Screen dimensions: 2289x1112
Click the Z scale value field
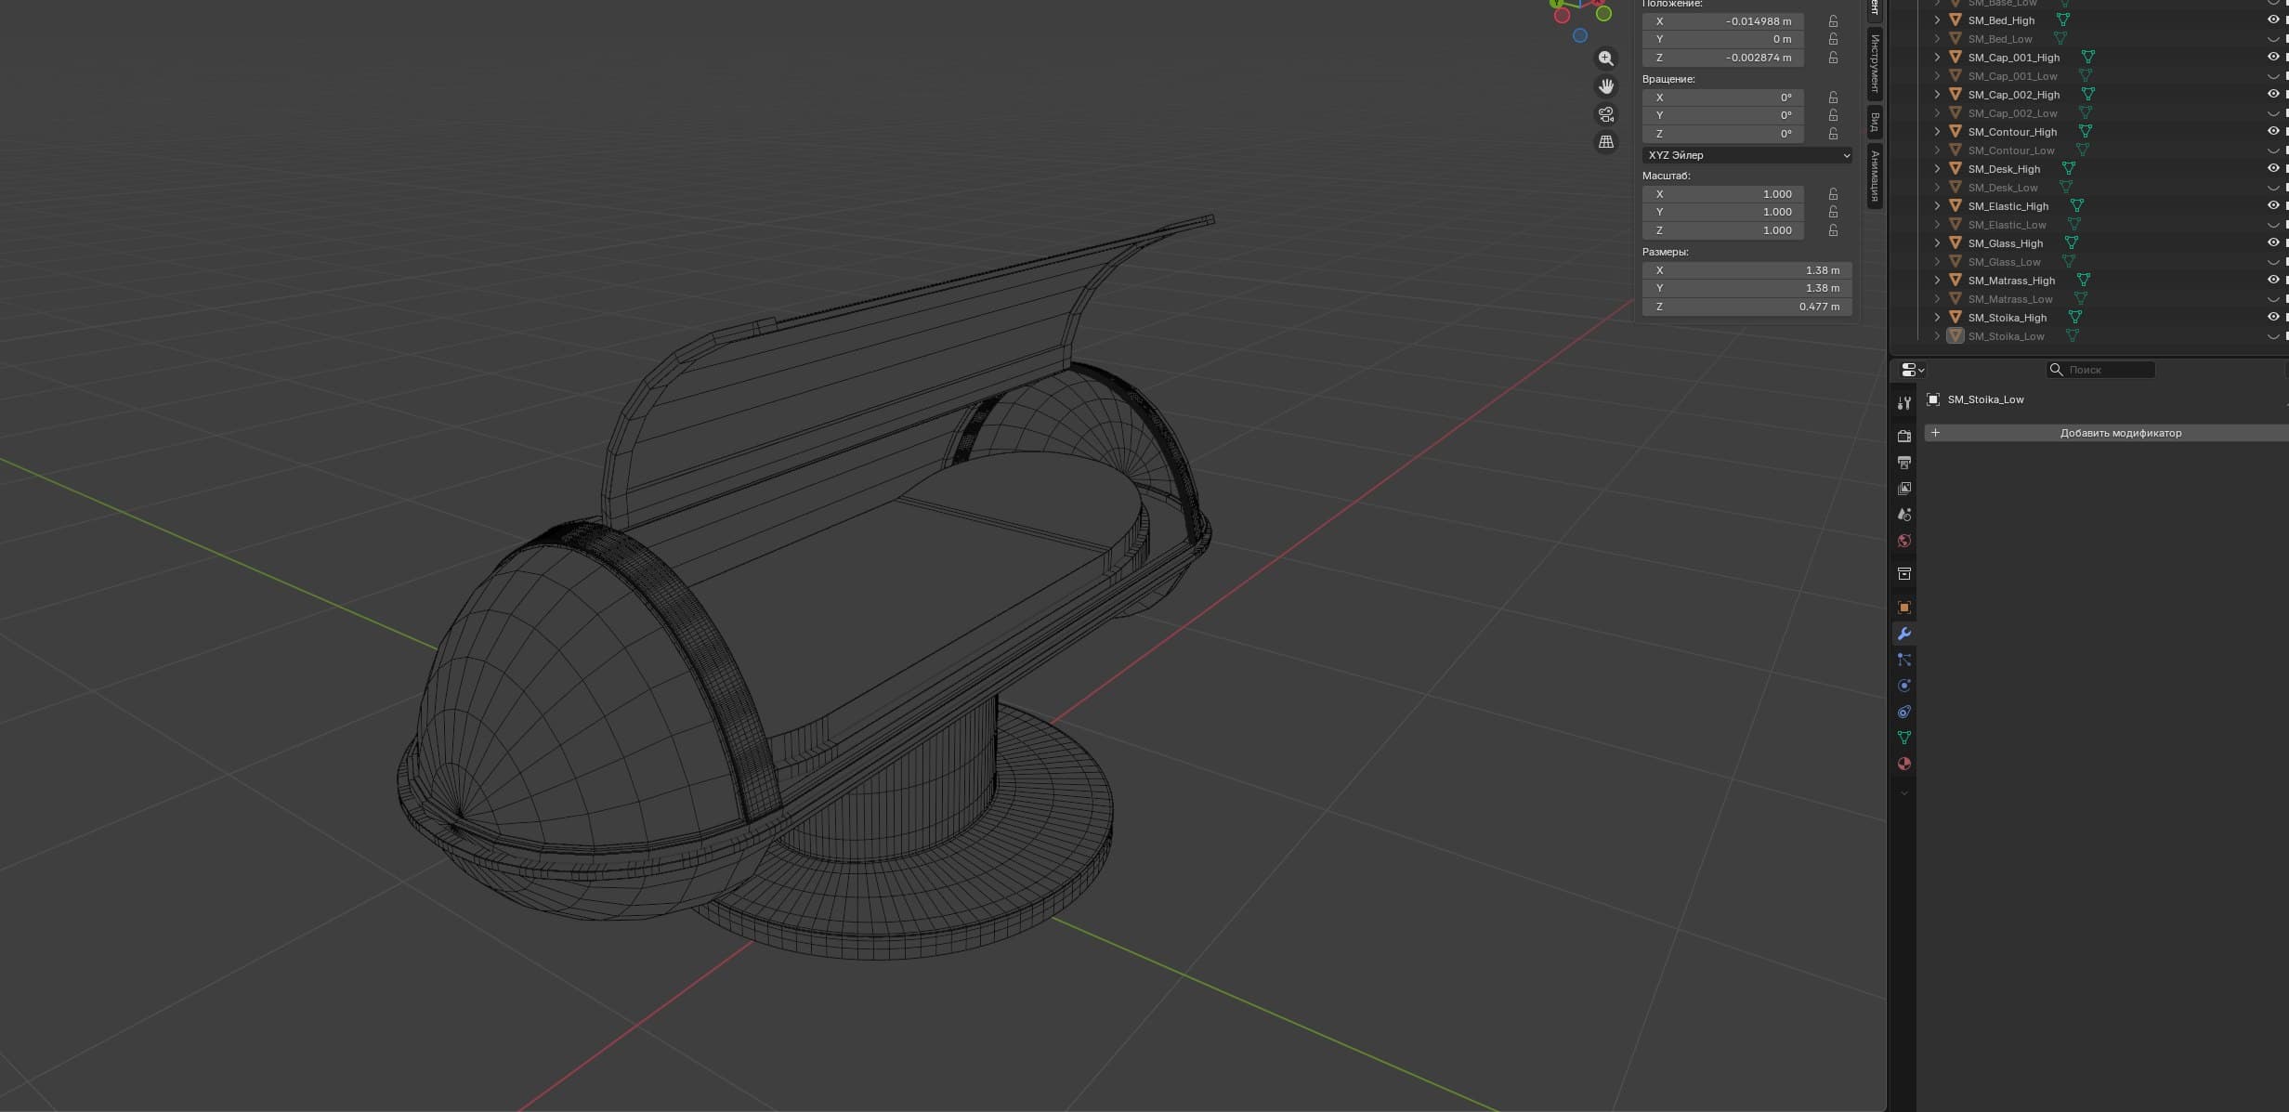(x=1722, y=230)
